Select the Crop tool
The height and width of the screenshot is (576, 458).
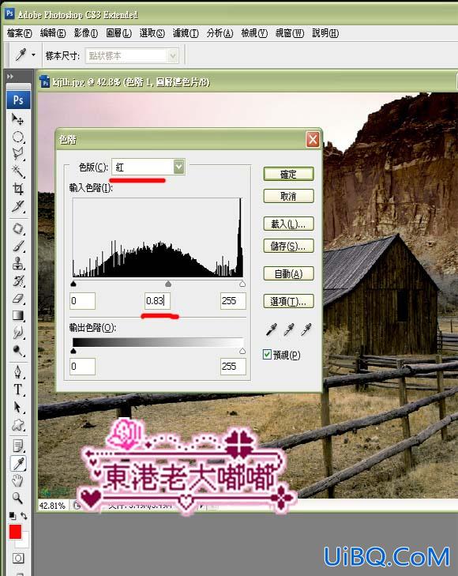[x=17, y=189]
